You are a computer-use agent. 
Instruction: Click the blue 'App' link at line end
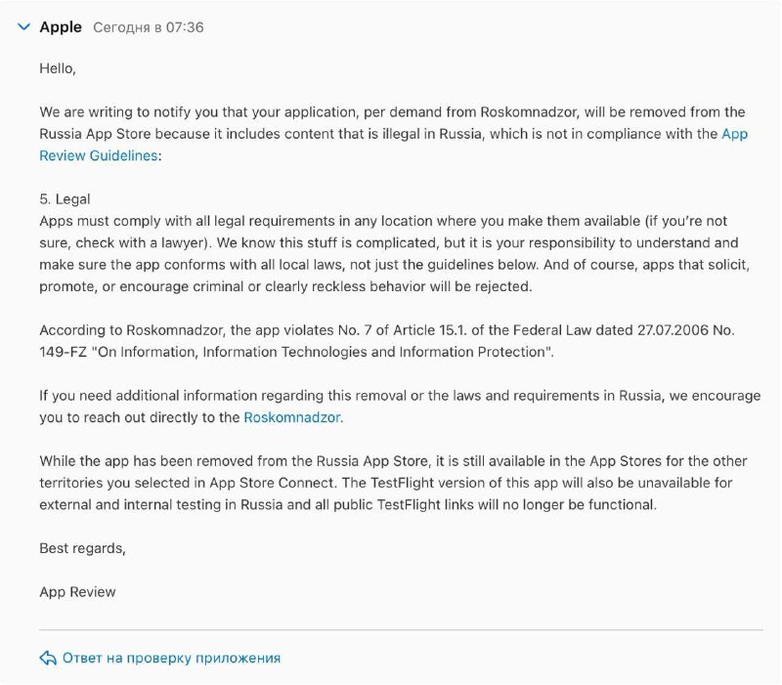click(x=735, y=134)
